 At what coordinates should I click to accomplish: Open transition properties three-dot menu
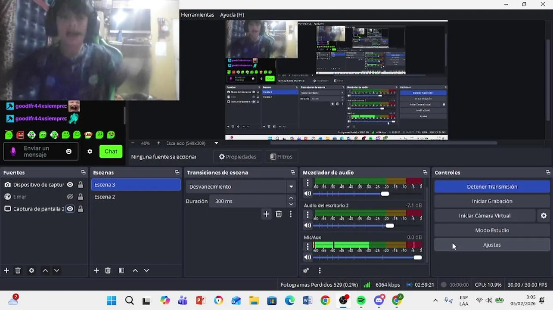(x=291, y=214)
